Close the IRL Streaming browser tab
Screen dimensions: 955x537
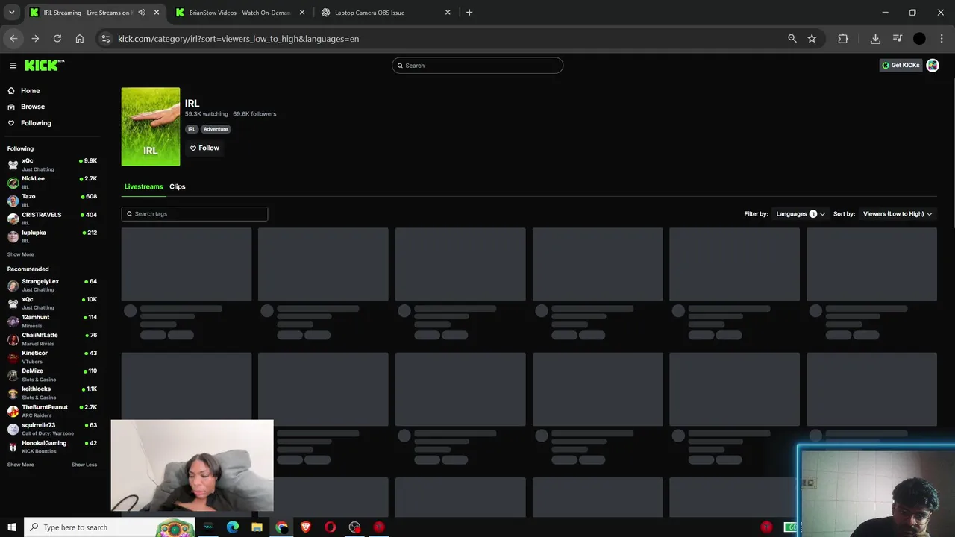(x=157, y=13)
